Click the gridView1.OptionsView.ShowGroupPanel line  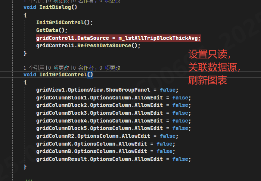coord(107,90)
